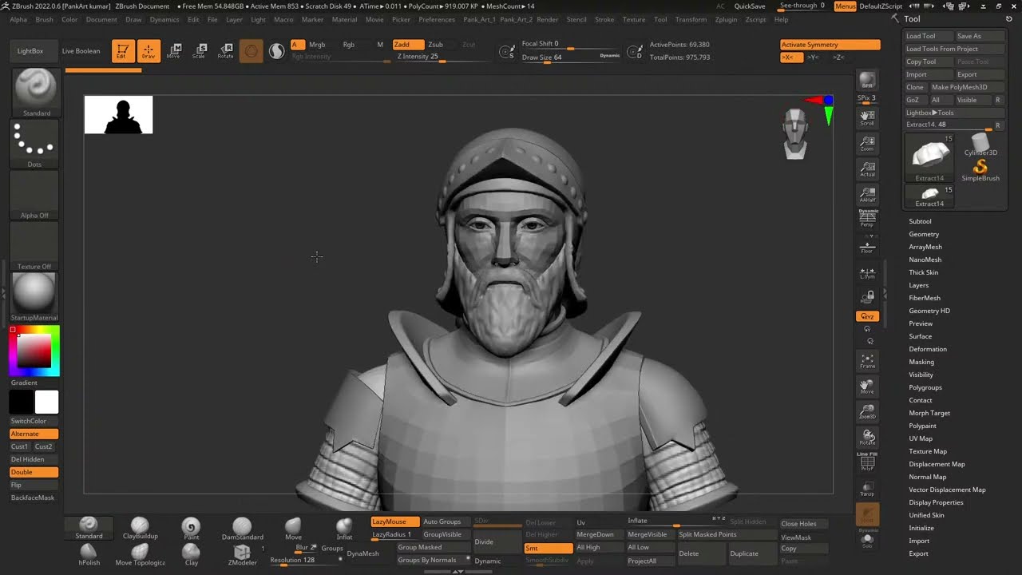Toggle the XYZ rotation mode
The image size is (1022, 575).
pos(867,316)
